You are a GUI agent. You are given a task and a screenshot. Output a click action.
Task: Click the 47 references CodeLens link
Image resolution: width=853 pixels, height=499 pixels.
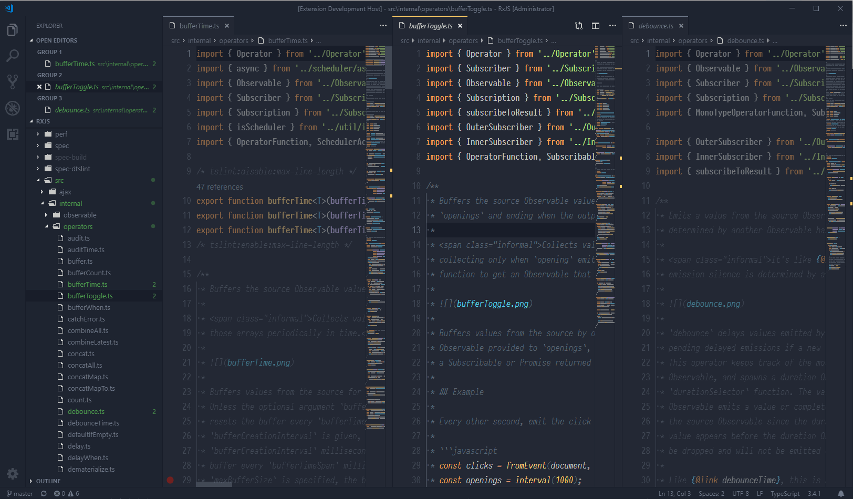tap(220, 187)
